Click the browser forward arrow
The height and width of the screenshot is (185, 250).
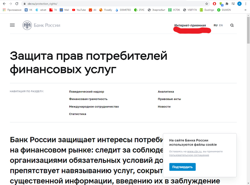[x=10, y=4]
